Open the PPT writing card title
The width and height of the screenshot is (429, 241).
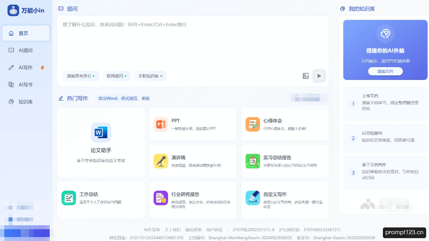click(x=176, y=121)
